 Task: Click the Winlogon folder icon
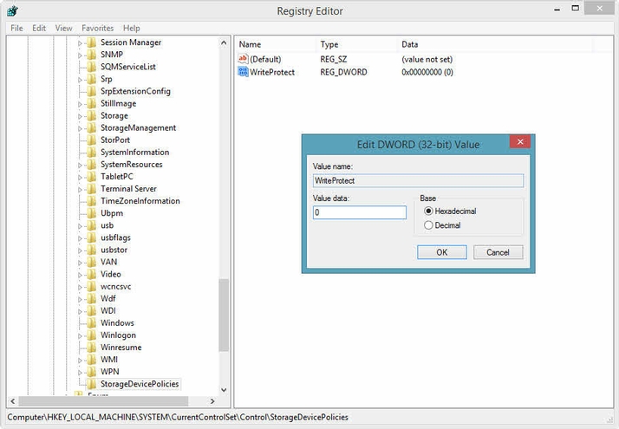(92, 335)
